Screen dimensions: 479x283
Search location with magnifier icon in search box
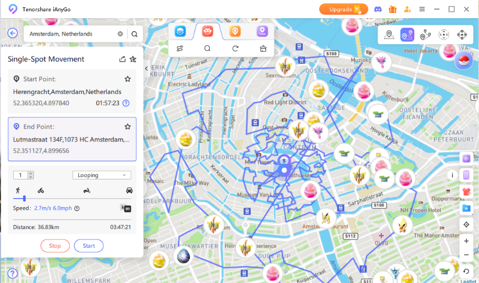pyautogui.click(x=134, y=34)
